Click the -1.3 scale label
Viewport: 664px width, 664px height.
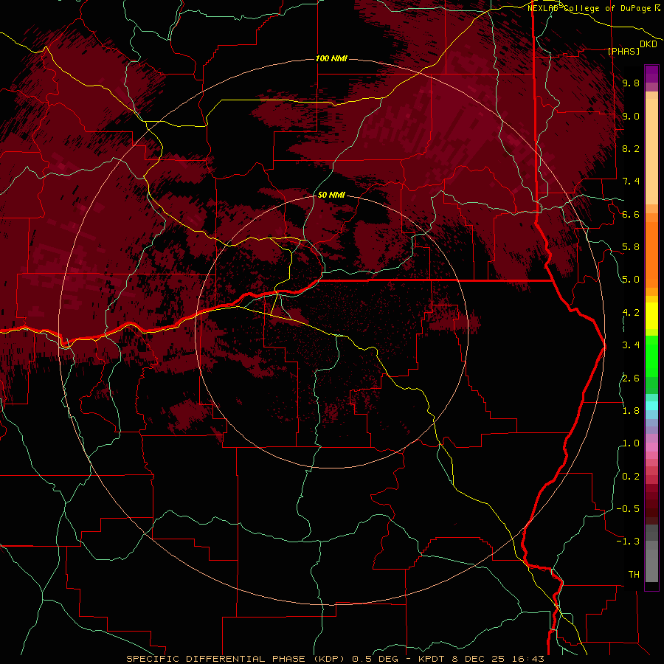628,542
